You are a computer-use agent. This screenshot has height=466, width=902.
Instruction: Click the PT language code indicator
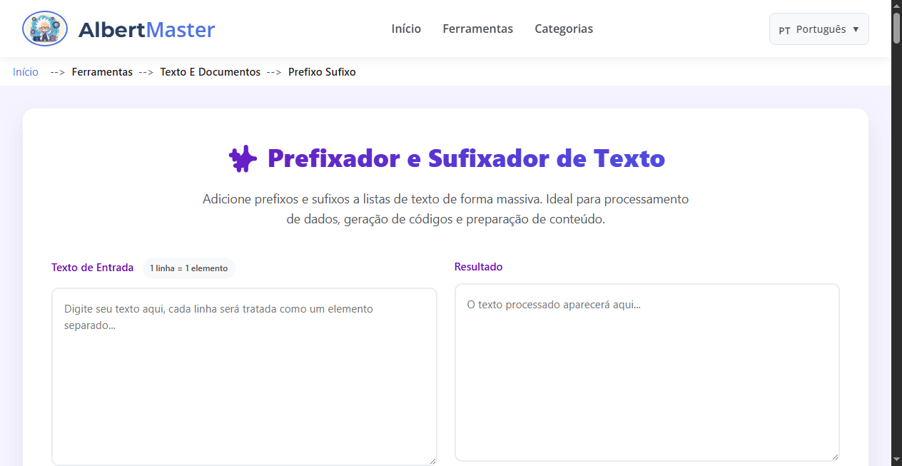click(784, 30)
